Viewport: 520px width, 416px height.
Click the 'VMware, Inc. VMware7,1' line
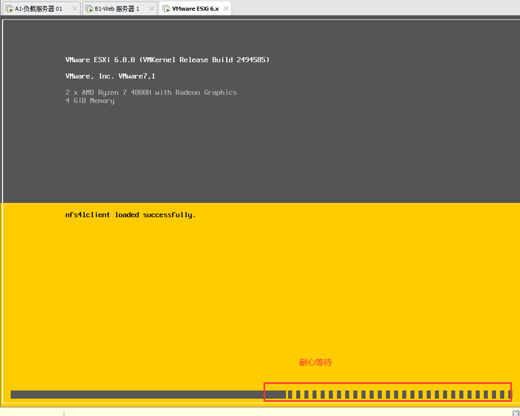pos(111,76)
